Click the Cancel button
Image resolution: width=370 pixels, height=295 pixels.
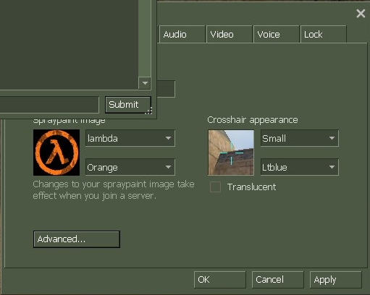pyautogui.click(x=278, y=280)
